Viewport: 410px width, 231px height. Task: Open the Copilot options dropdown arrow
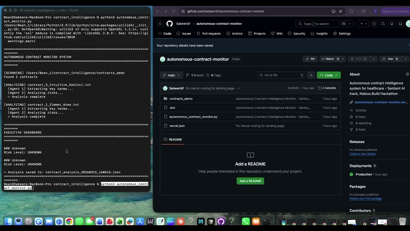tap(350, 24)
